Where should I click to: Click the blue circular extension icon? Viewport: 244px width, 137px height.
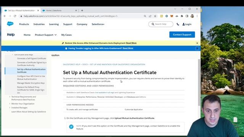(167, 16)
